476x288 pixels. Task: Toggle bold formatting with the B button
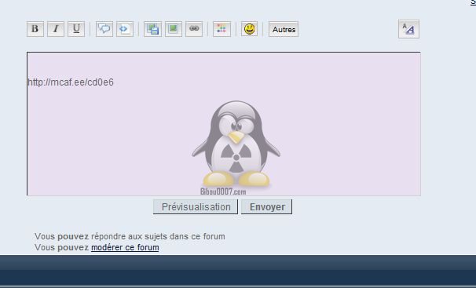click(x=35, y=29)
